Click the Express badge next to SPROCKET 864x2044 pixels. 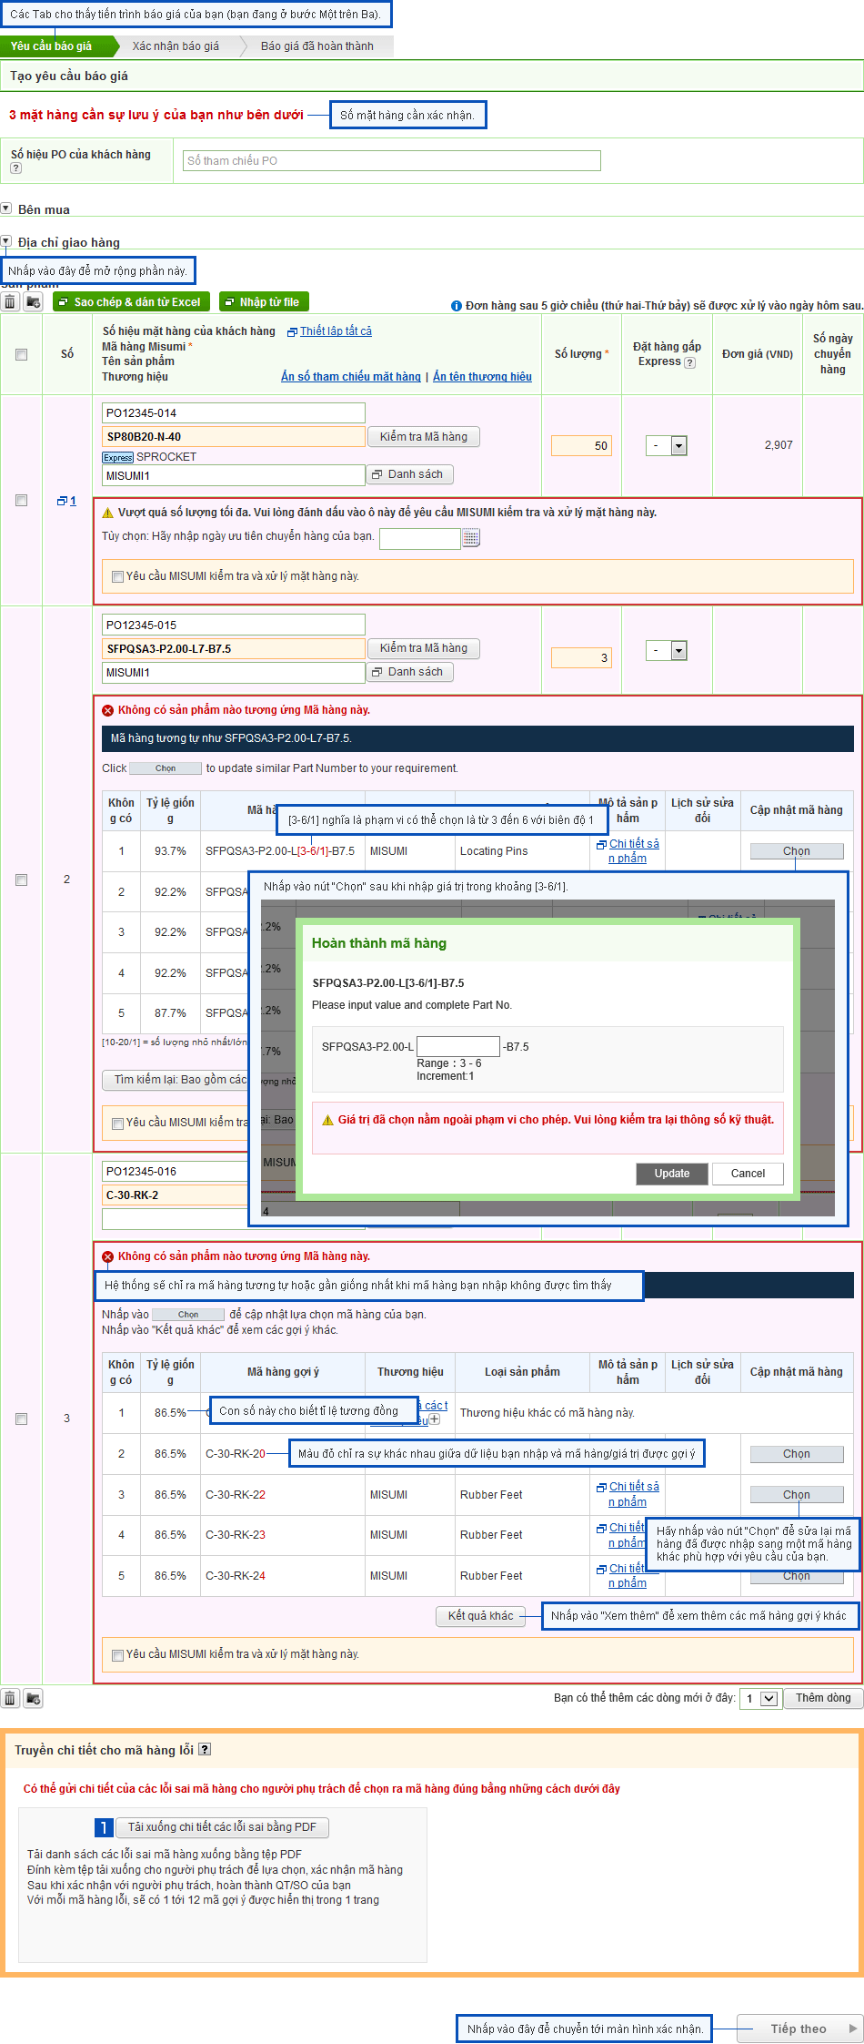coord(117,457)
